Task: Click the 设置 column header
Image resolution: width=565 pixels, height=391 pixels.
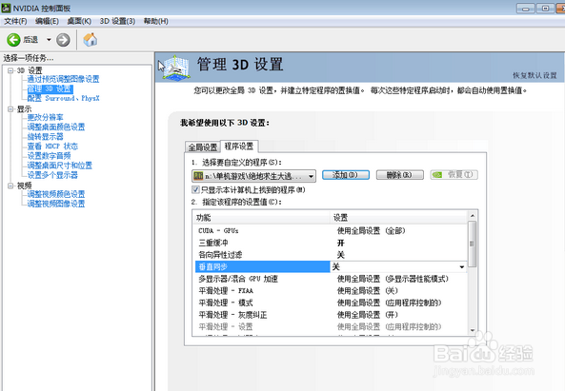Action: click(398, 218)
